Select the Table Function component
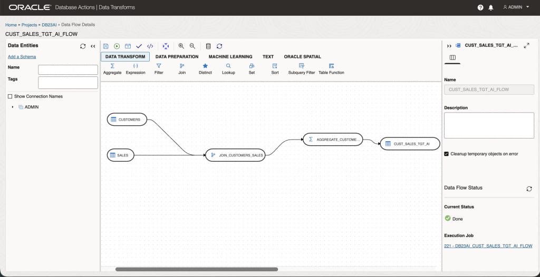Image resolution: width=540 pixels, height=277 pixels. pyautogui.click(x=331, y=69)
